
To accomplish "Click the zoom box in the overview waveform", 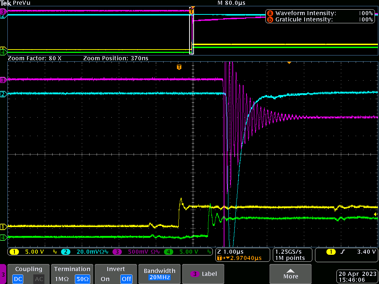I will [x=191, y=31].
